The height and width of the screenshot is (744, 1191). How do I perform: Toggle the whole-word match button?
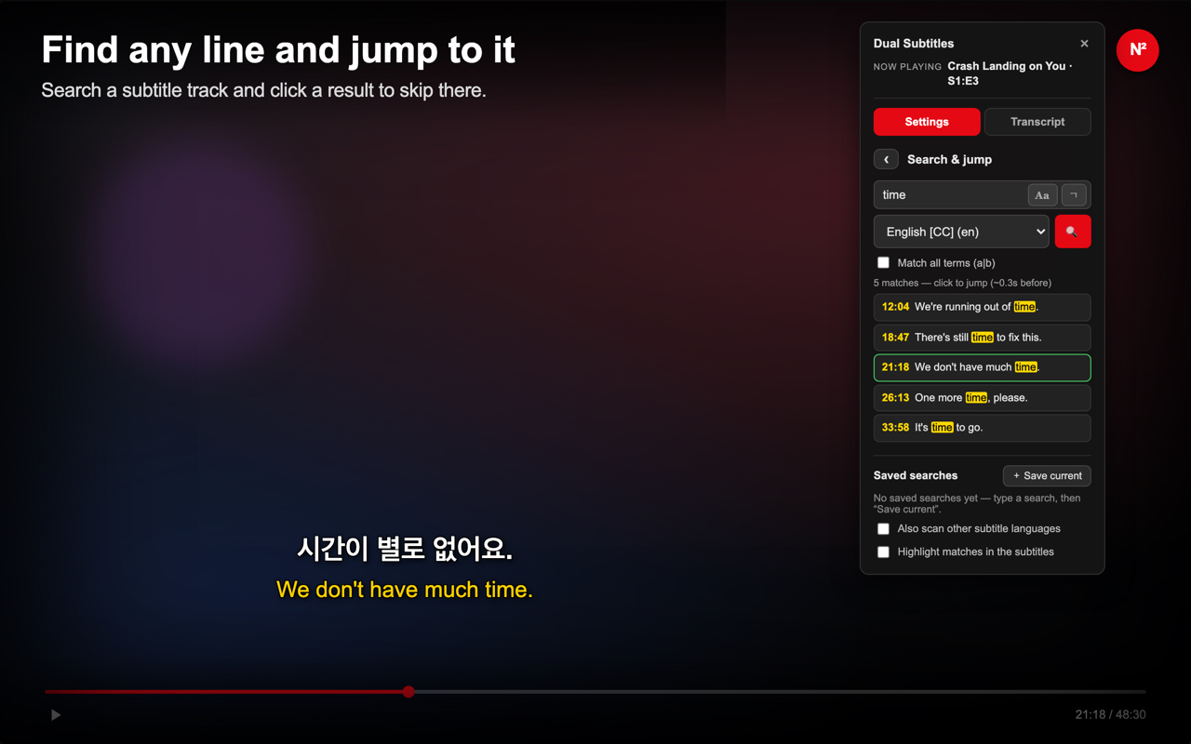click(1074, 195)
